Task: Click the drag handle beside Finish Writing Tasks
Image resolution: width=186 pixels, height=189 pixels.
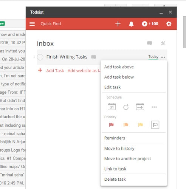Action: pos(34,57)
